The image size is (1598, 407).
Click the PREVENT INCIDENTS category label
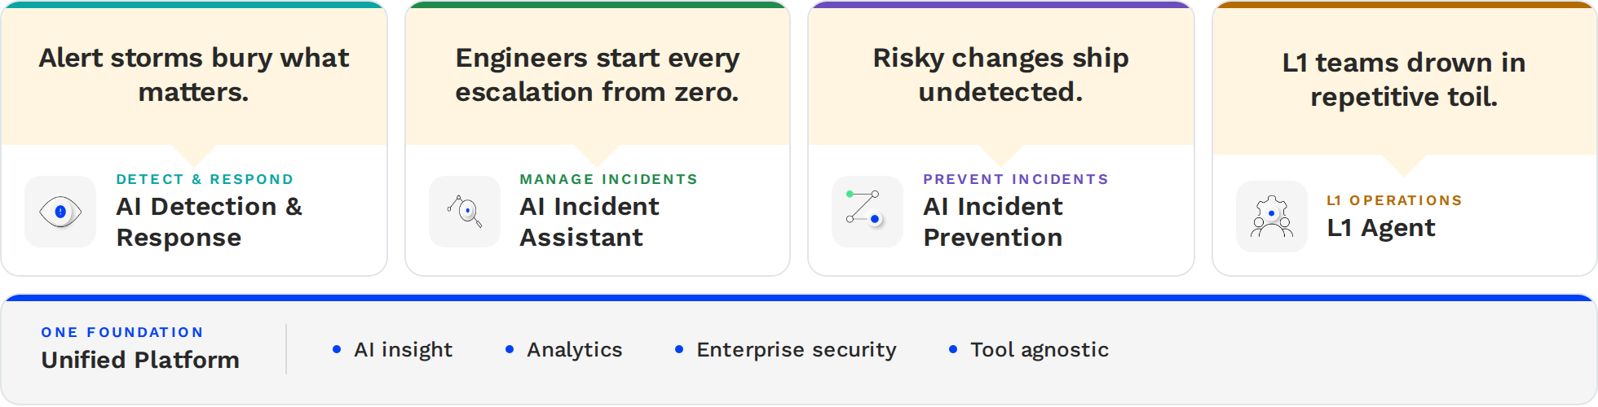click(x=1016, y=179)
